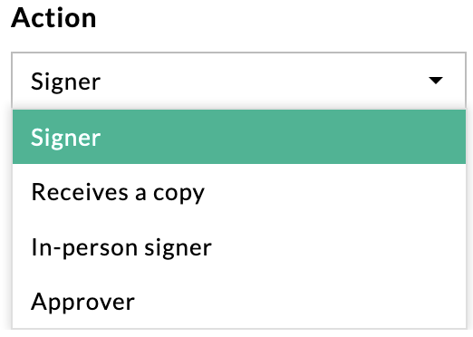
Task: Choose the Approver action
Action: pyautogui.click(x=239, y=302)
